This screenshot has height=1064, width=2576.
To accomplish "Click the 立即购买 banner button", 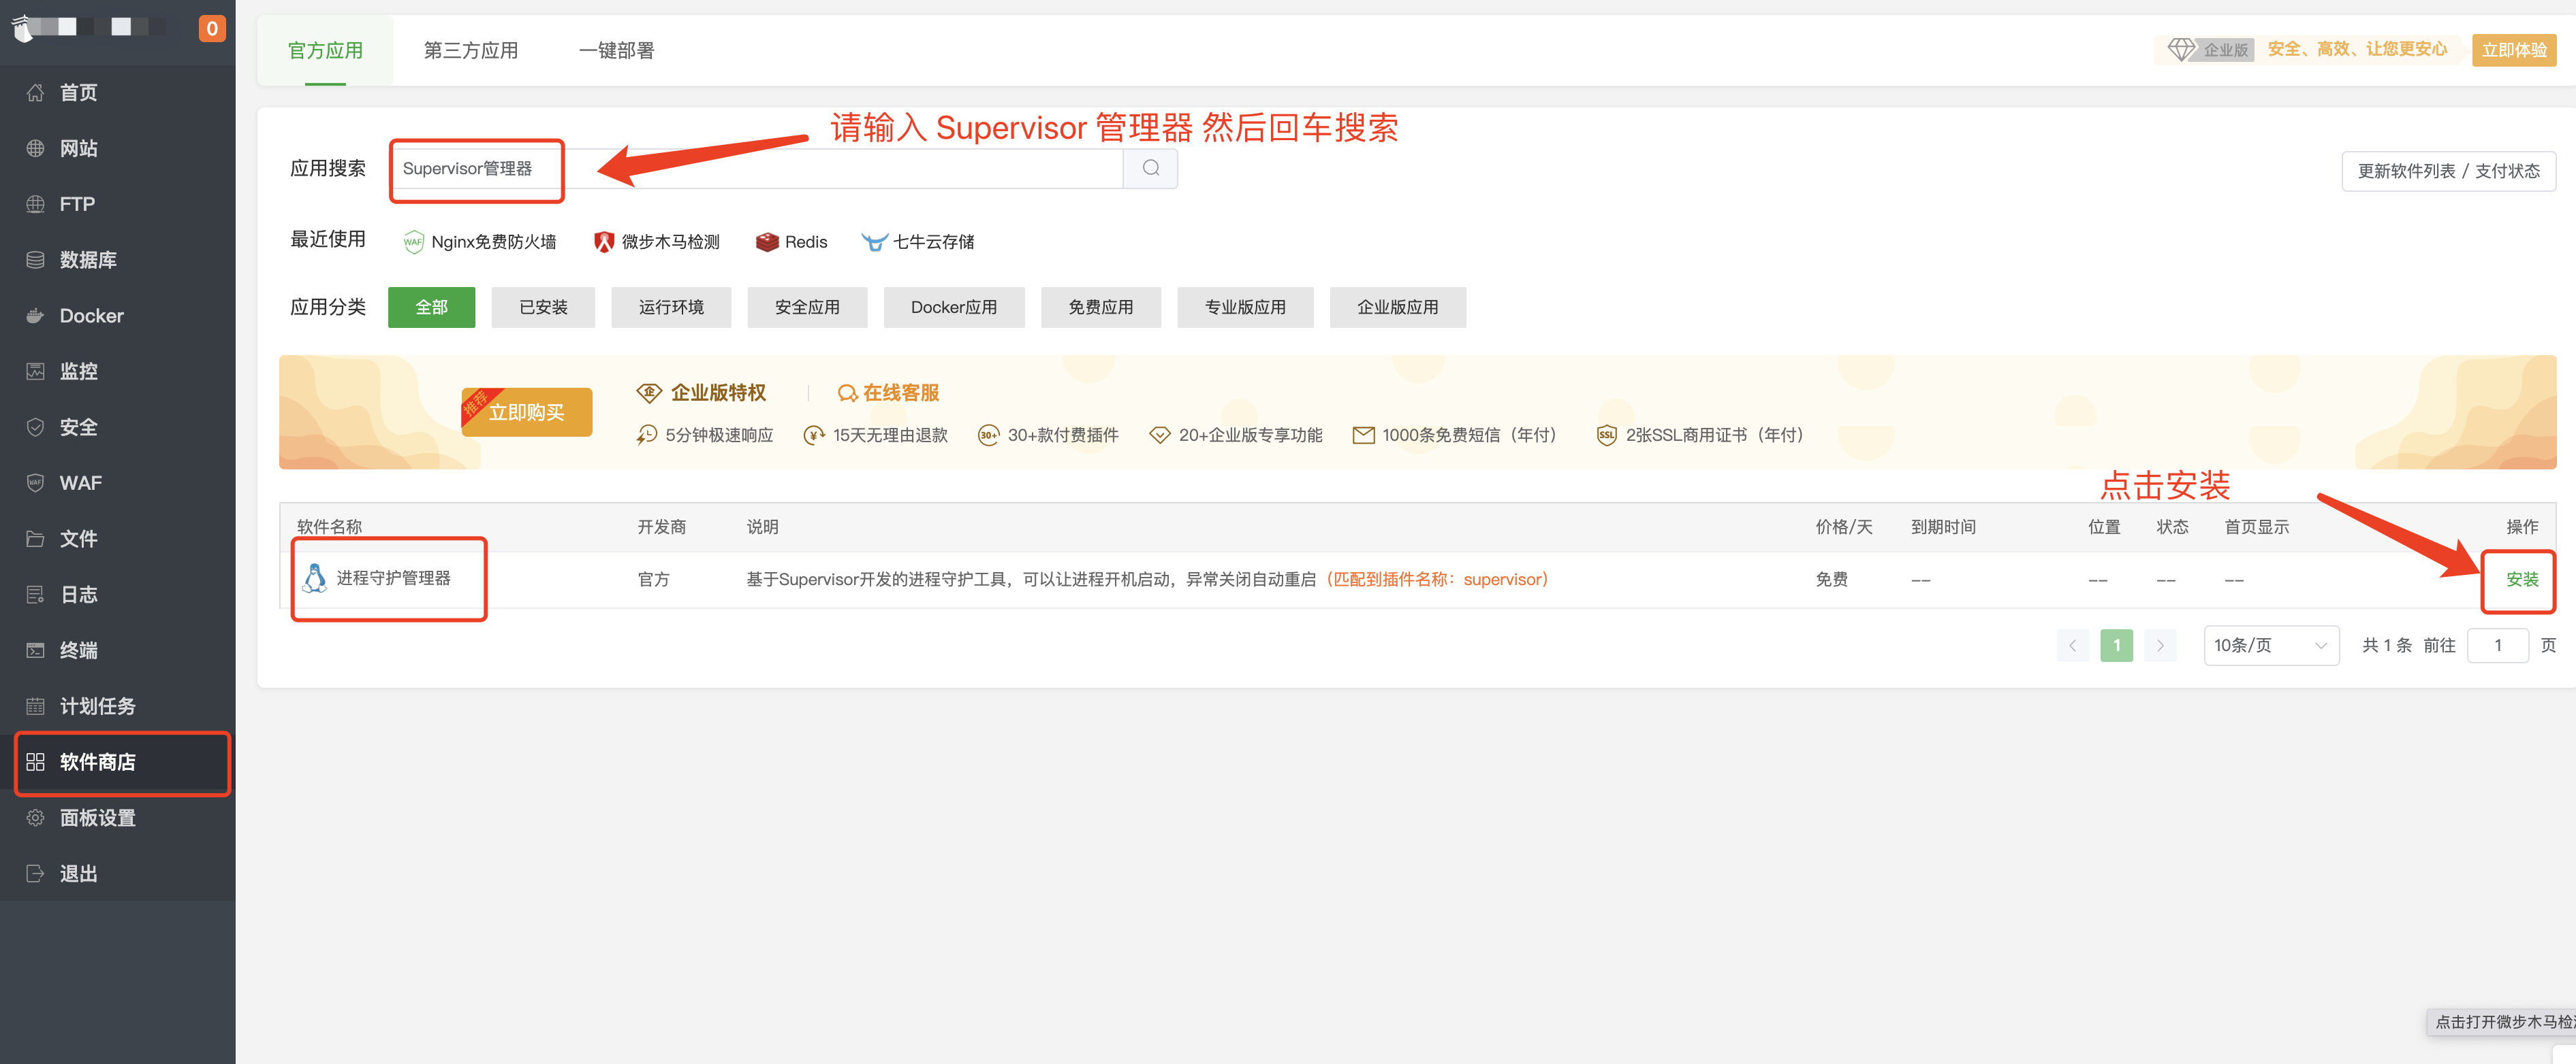I will pyautogui.click(x=527, y=413).
